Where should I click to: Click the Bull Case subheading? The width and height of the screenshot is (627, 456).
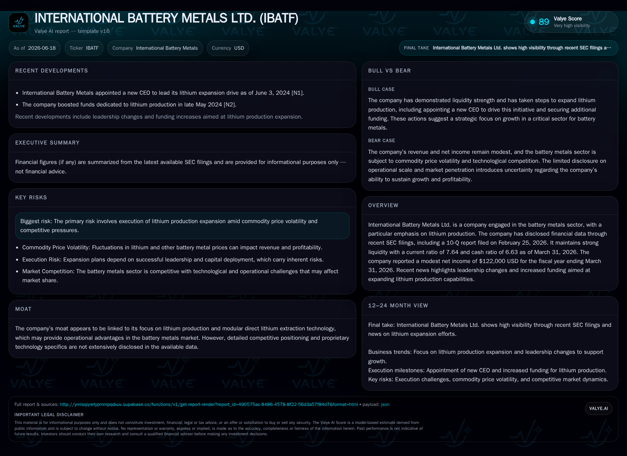(x=381, y=89)
